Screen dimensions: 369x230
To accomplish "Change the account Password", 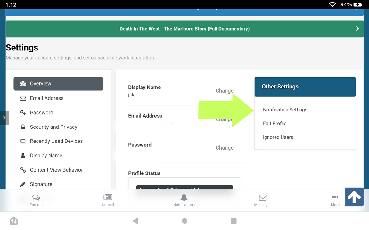I will click(224, 148).
